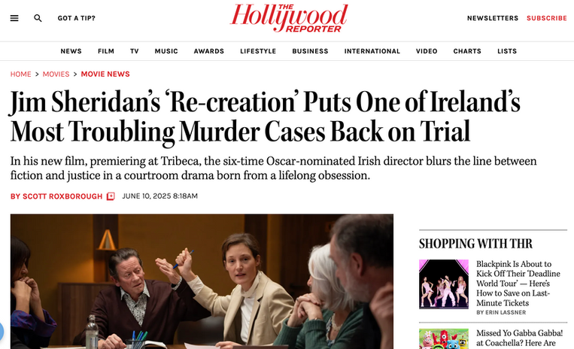574x349 pixels.
Task: Go to the TV section
Action: tap(135, 51)
